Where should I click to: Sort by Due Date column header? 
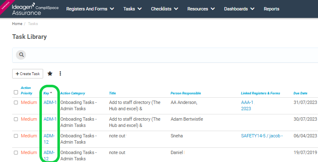point(300,93)
